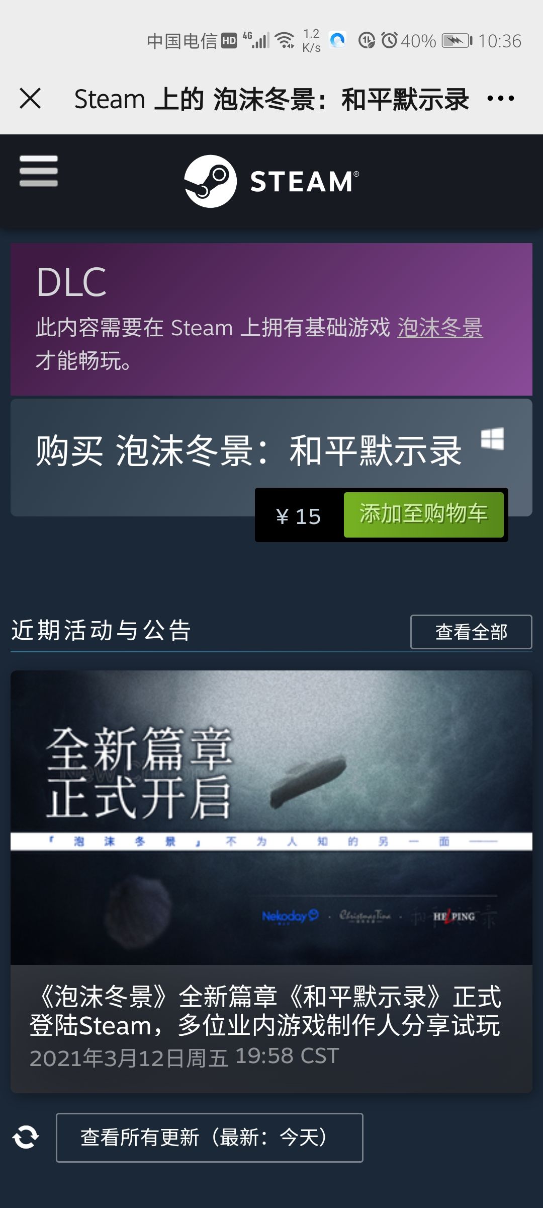Tap the alarm clock status icon
This screenshot has width=543, height=1208.
(x=389, y=40)
